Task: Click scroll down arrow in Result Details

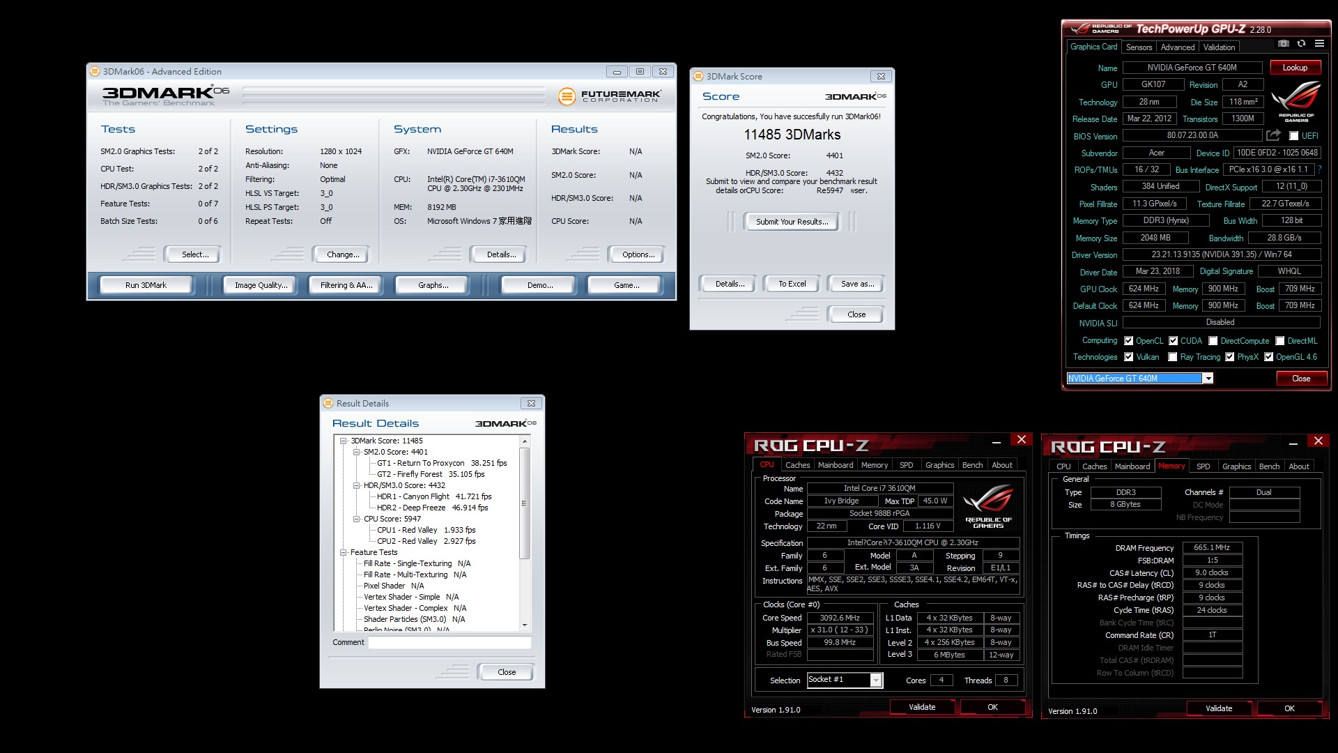Action: pyautogui.click(x=525, y=625)
